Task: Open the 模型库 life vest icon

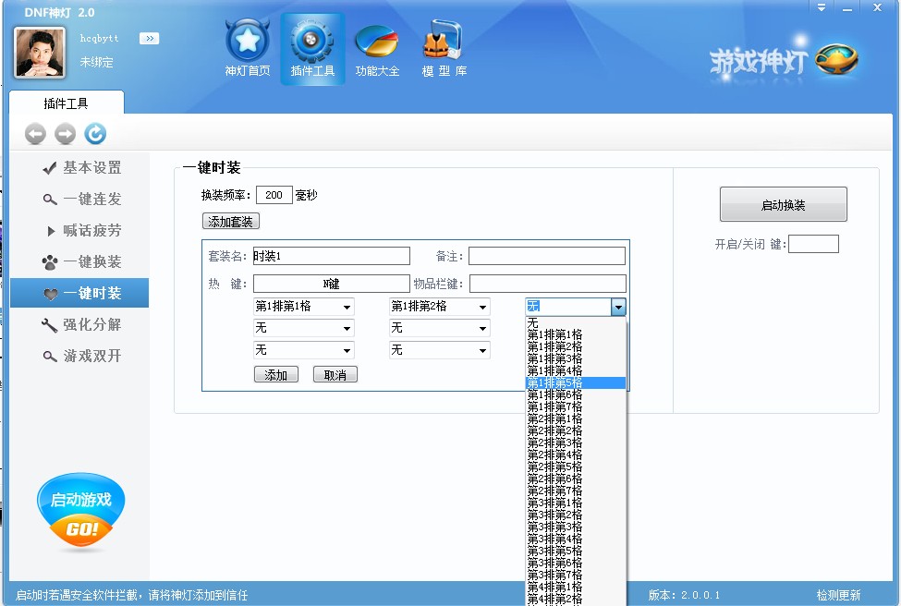Action: click(x=444, y=48)
